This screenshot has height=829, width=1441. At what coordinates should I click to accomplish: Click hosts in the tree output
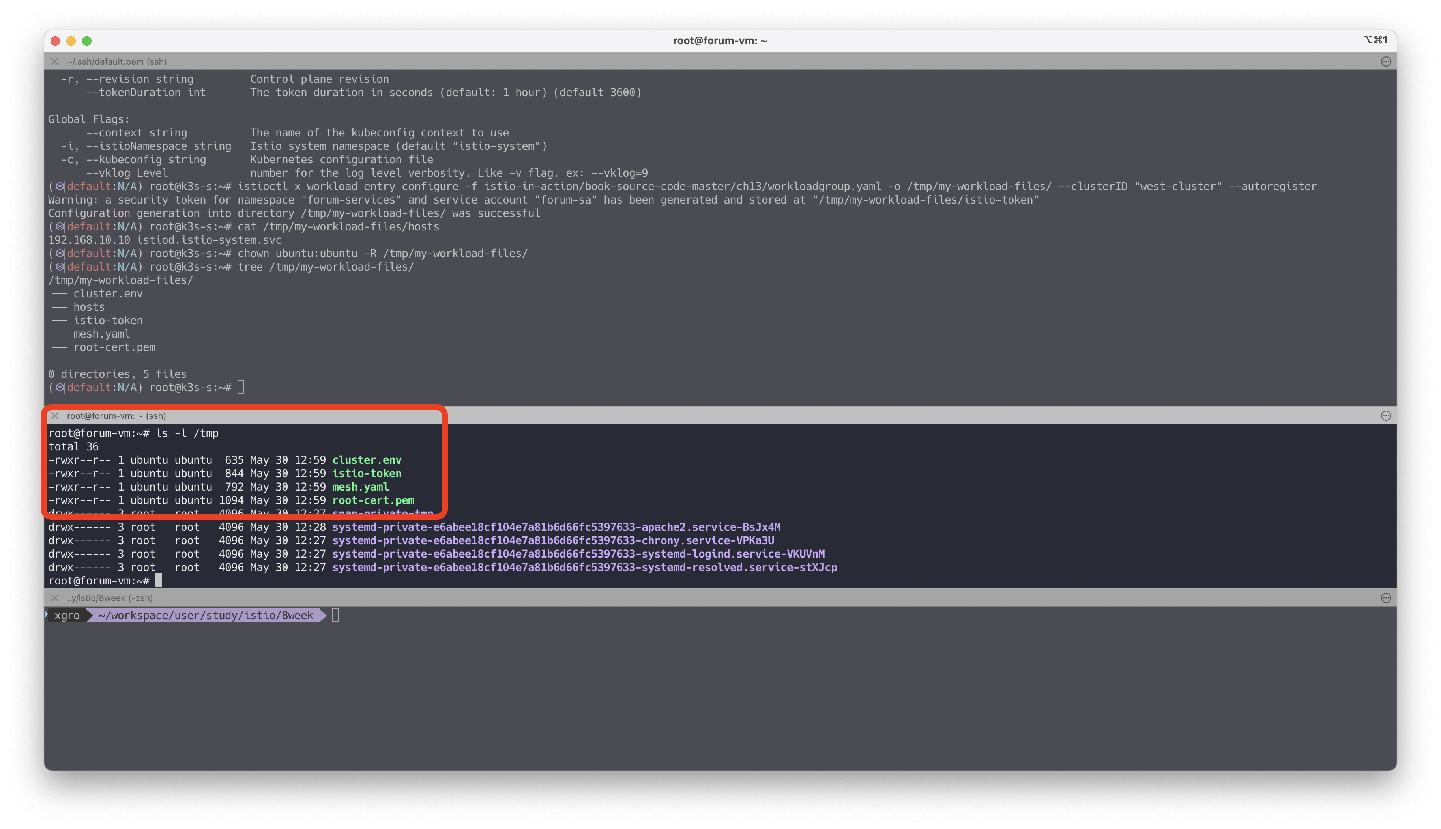[89, 307]
